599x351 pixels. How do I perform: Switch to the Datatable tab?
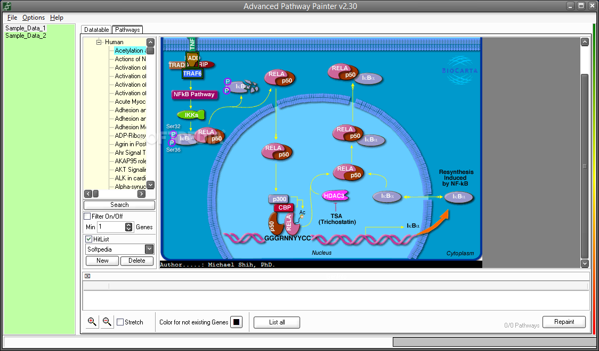click(x=96, y=30)
